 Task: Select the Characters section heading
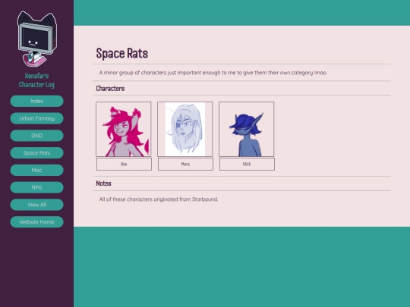[110, 89]
